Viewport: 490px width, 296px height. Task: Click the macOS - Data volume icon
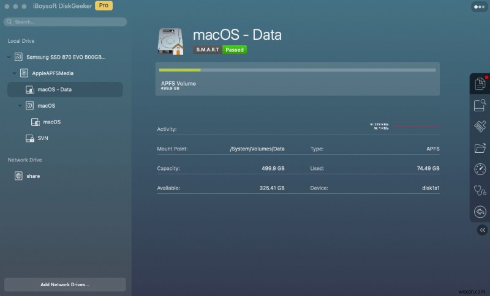[29, 89]
